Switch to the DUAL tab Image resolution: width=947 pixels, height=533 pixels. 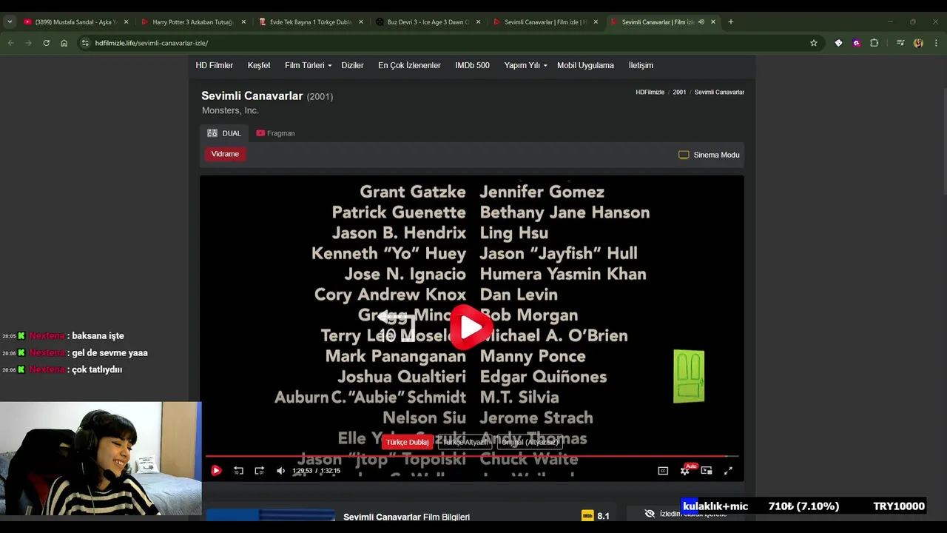224,133
